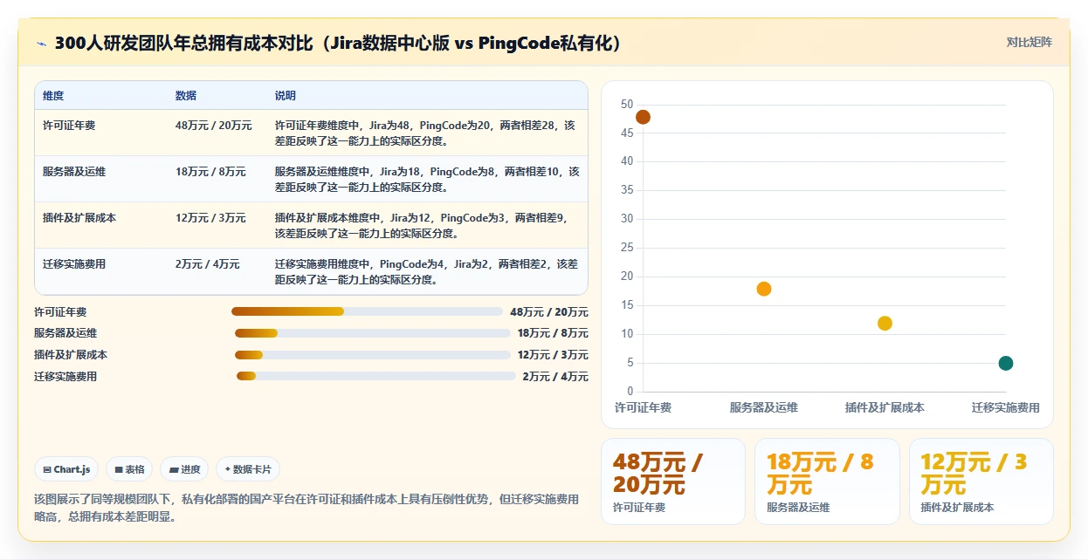The image size is (1088, 560).
Task: Click description mentioning 两者相差10
Action: point(427,180)
